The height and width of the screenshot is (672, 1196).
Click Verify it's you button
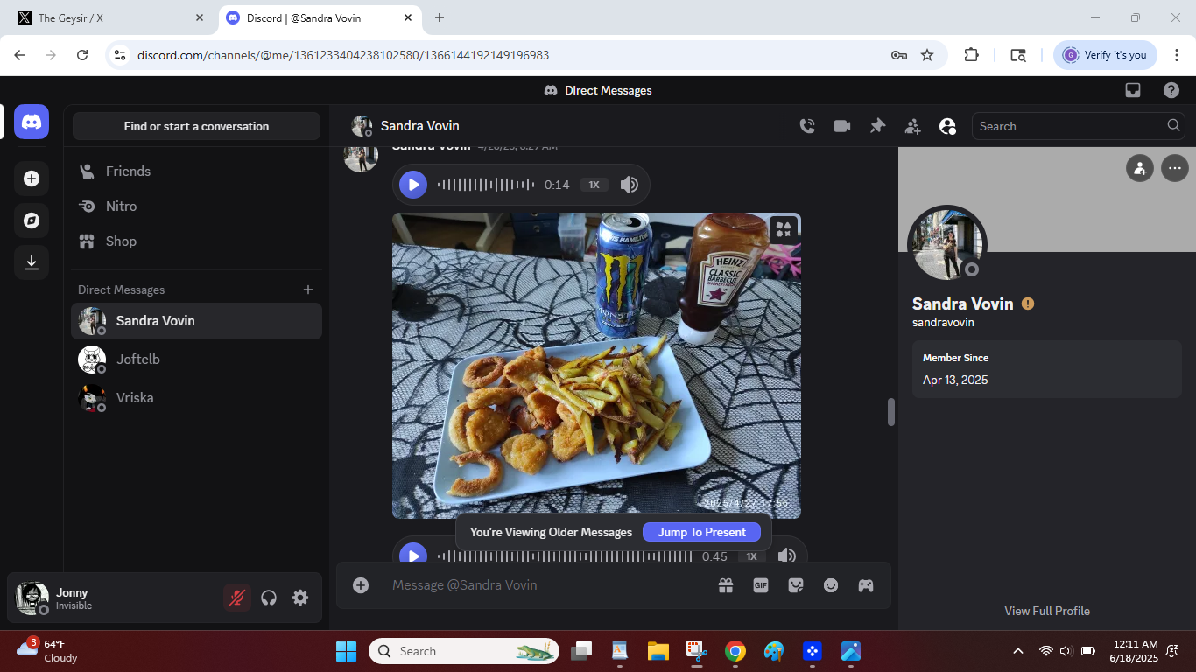tap(1105, 55)
